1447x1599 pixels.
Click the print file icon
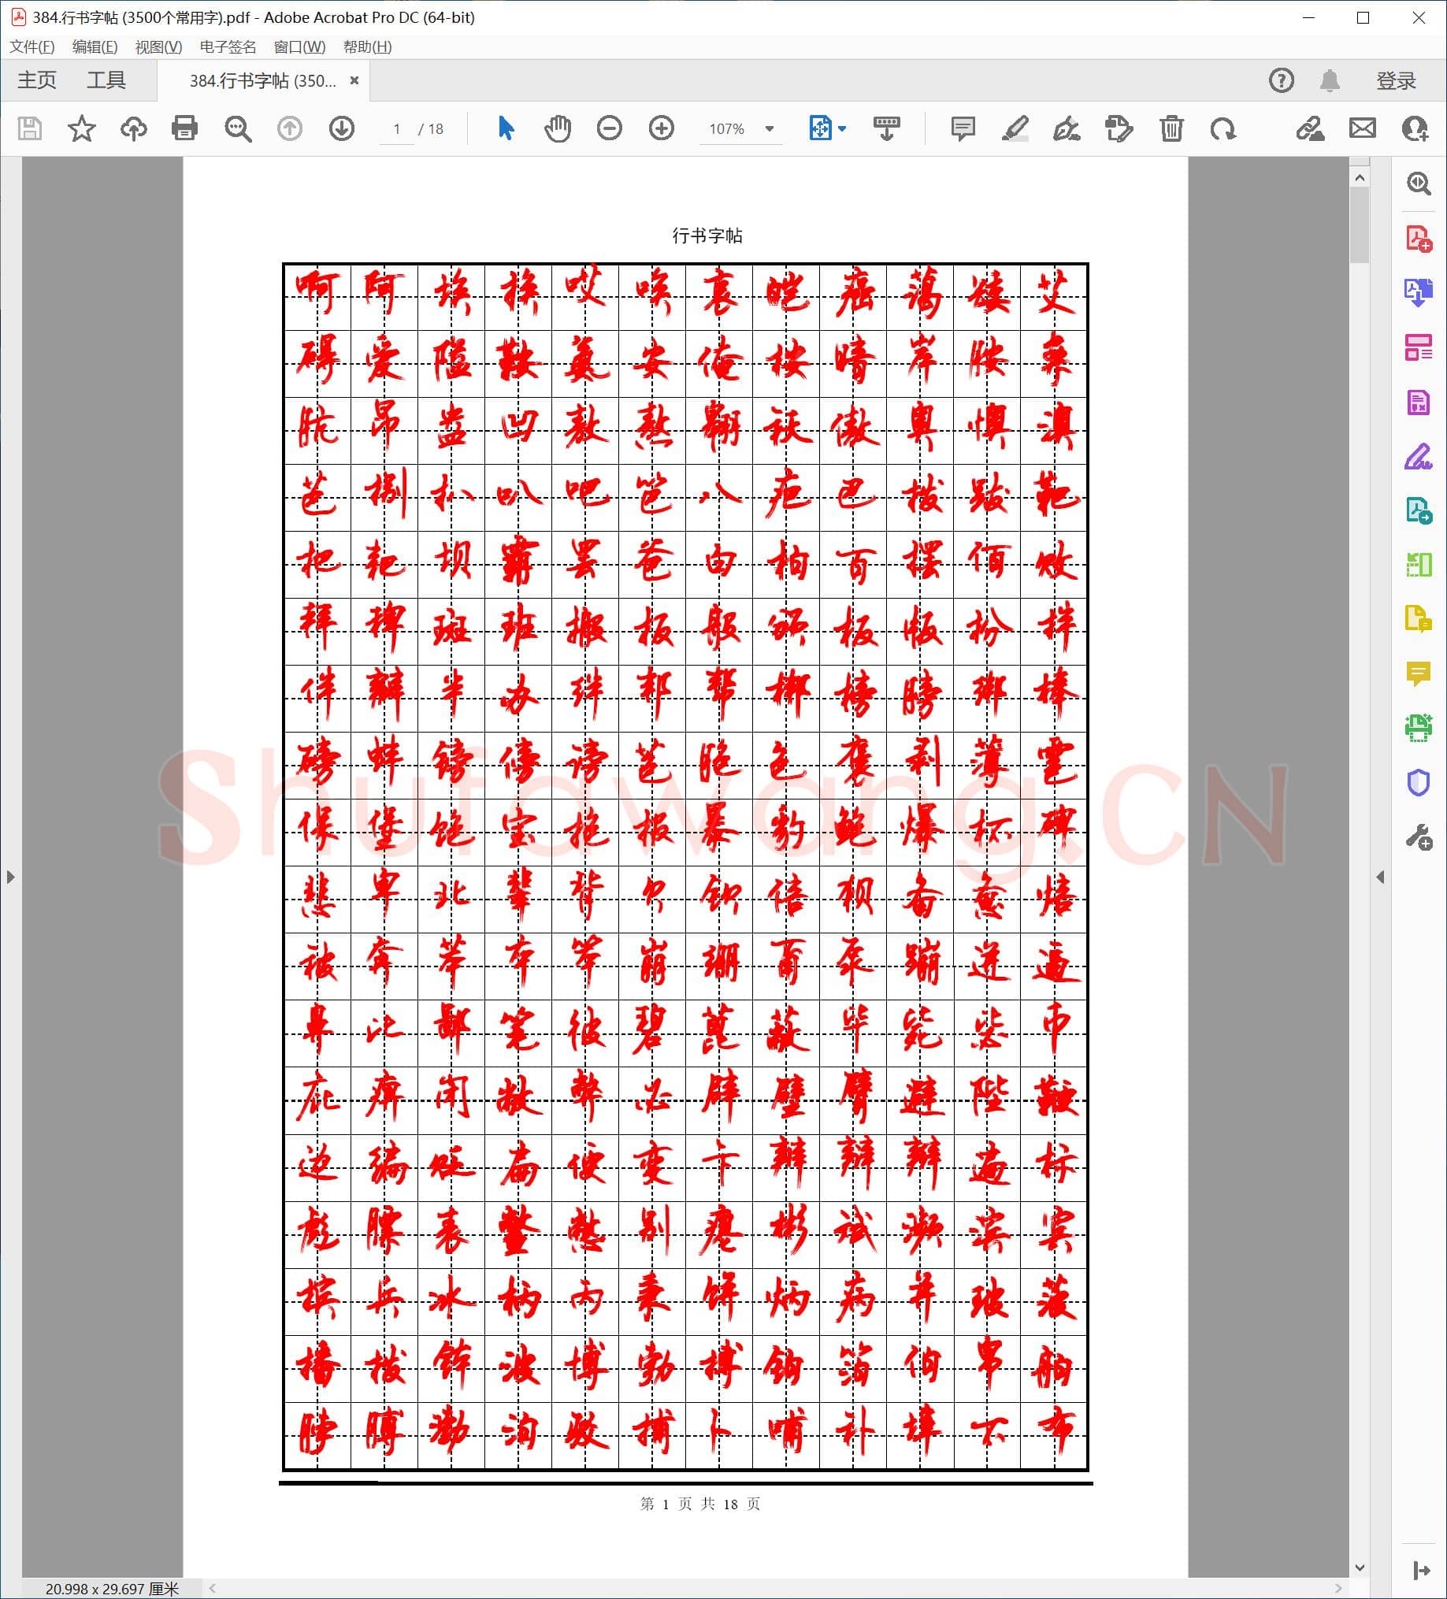tap(184, 128)
